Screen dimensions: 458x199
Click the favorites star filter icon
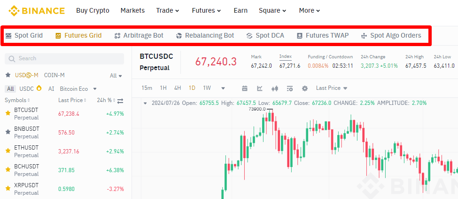click(x=8, y=75)
